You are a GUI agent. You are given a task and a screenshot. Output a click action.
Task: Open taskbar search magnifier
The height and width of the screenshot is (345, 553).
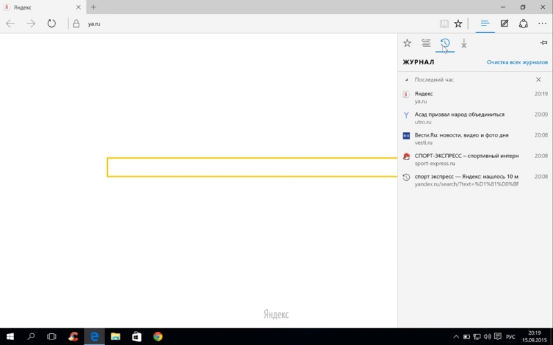[x=31, y=337]
